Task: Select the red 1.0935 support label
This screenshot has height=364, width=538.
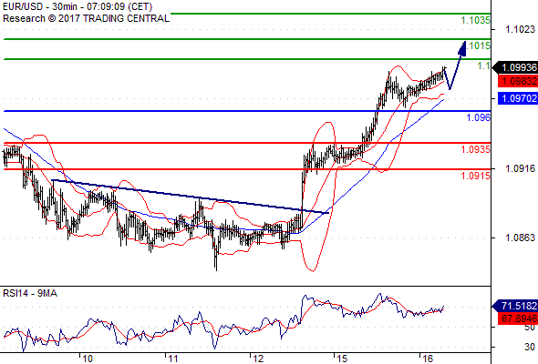Action: tap(476, 149)
